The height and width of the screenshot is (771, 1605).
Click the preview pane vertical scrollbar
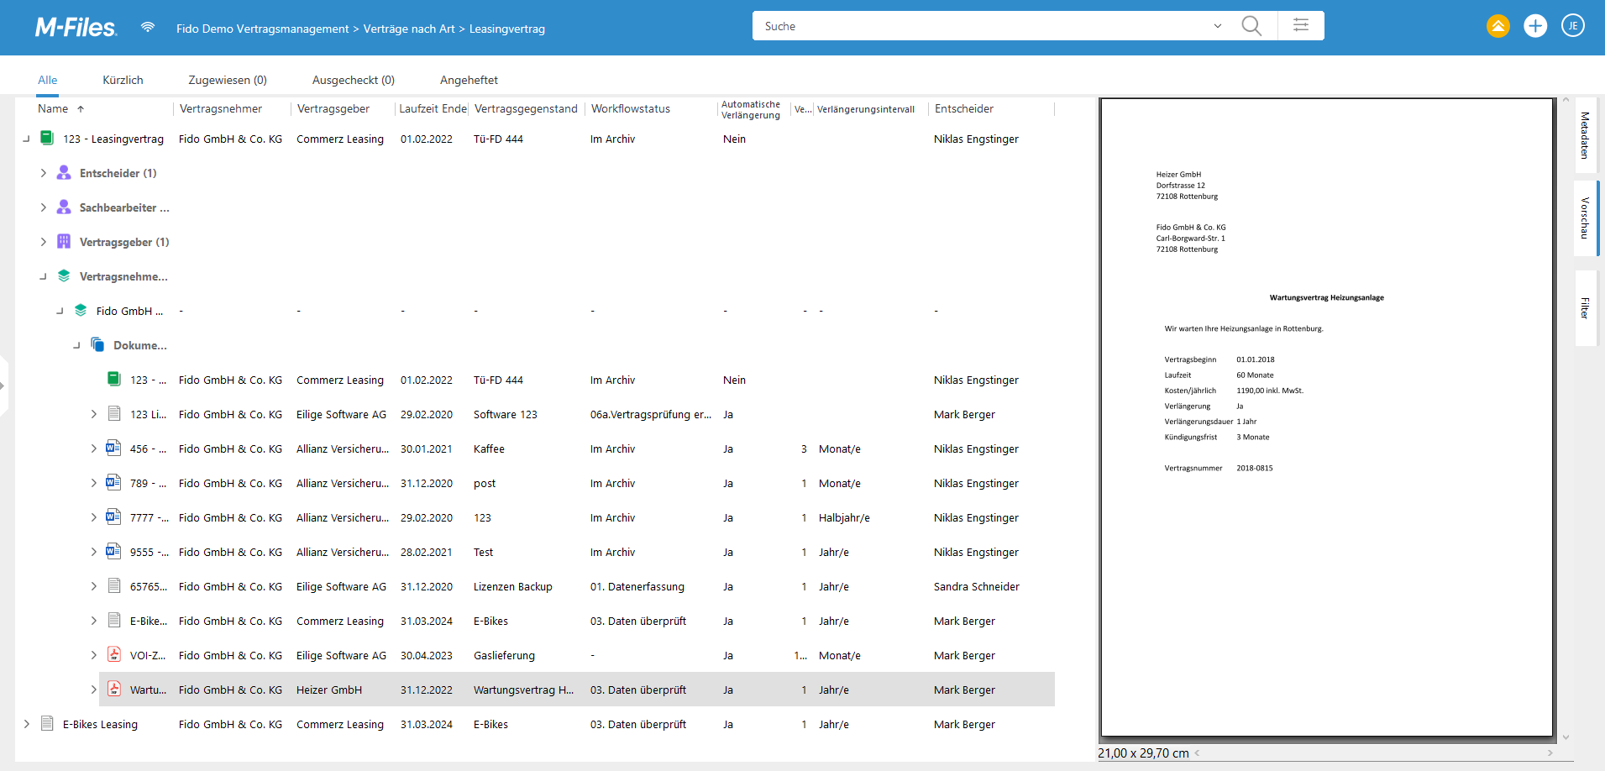pos(1565,420)
